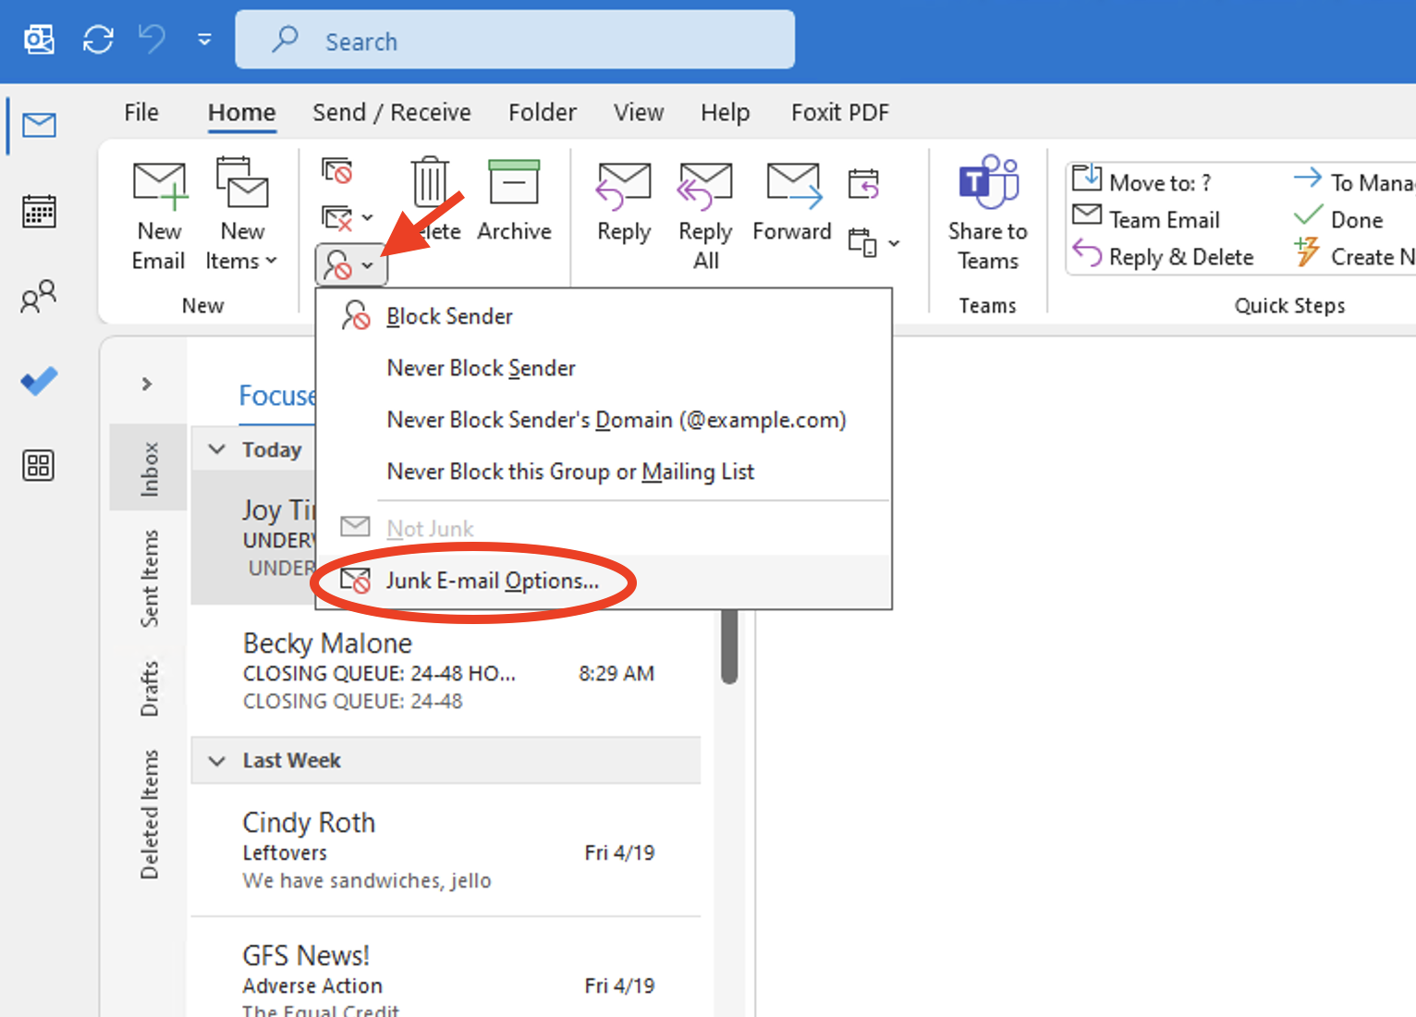The height and width of the screenshot is (1017, 1416).
Task: Click the Send/Receive sync icon
Action: (x=97, y=40)
